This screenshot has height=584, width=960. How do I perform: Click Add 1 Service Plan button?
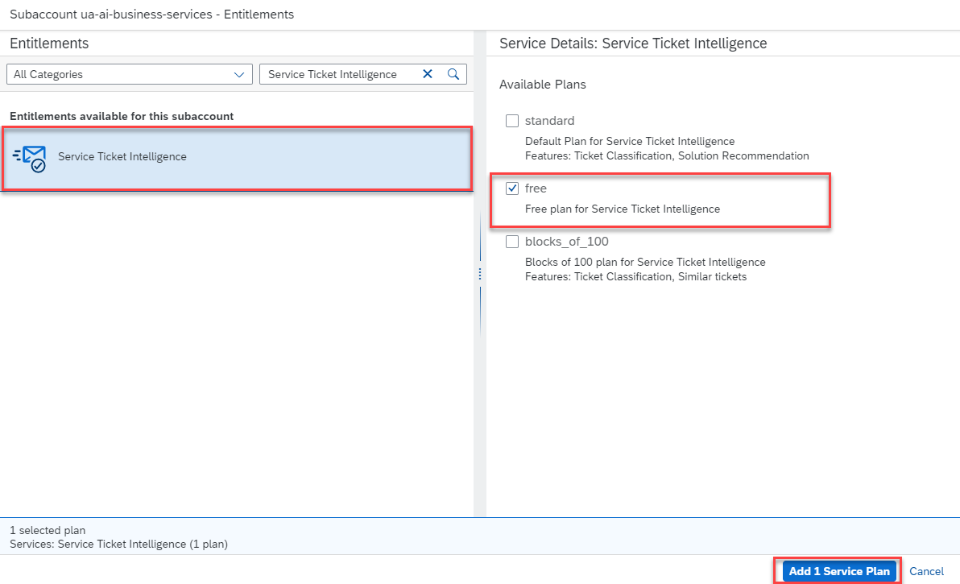pyautogui.click(x=838, y=571)
